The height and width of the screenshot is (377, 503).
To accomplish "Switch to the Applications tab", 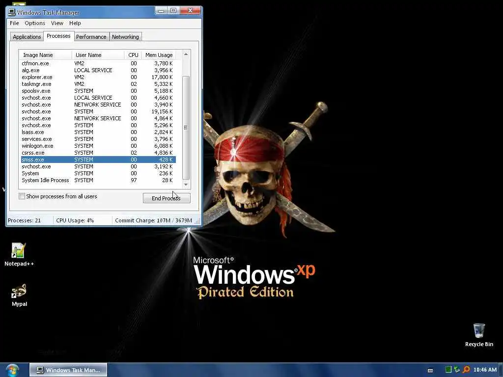I will [27, 37].
